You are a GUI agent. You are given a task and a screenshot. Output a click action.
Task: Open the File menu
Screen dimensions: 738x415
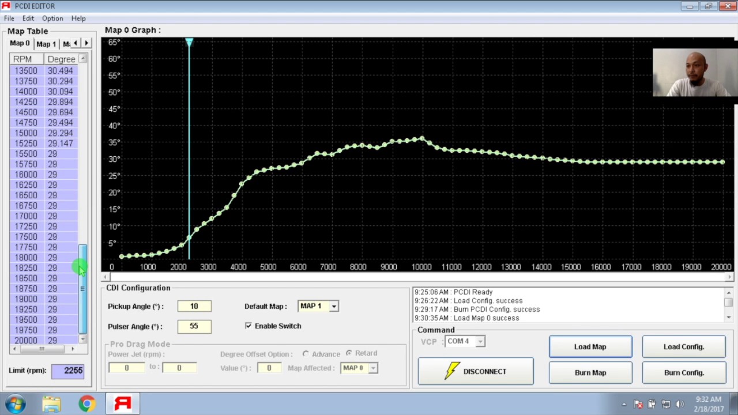point(9,18)
